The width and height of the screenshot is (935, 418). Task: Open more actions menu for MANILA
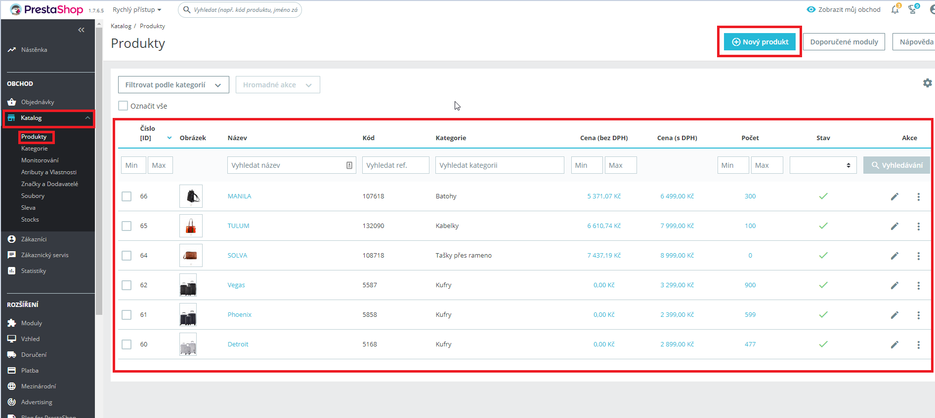pyautogui.click(x=919, y=196)
